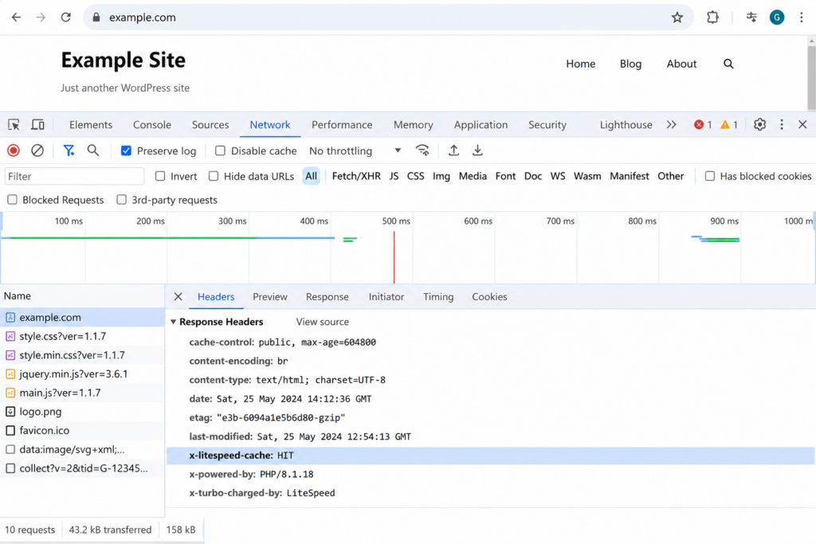Bookmark the page with the star icon
The image size is (816, 544).
[677, 18]
